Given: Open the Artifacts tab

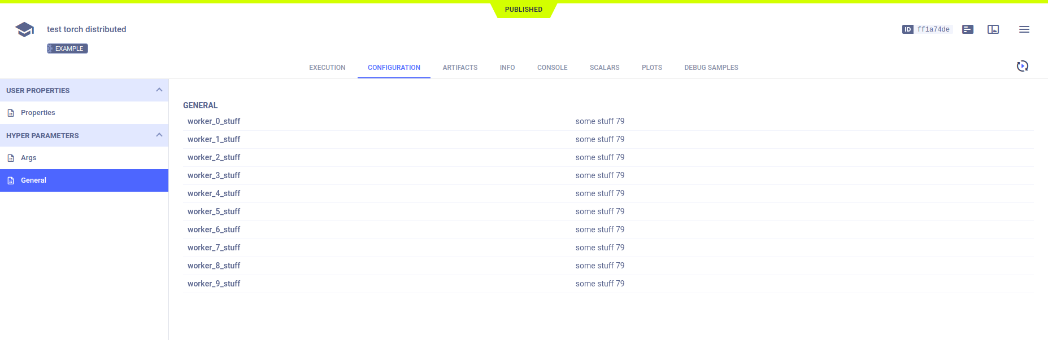Looking at the screenshot, I should 460,68.
